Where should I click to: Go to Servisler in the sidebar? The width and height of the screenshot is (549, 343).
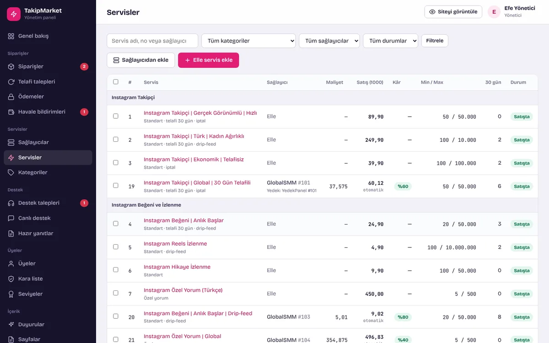48,158
